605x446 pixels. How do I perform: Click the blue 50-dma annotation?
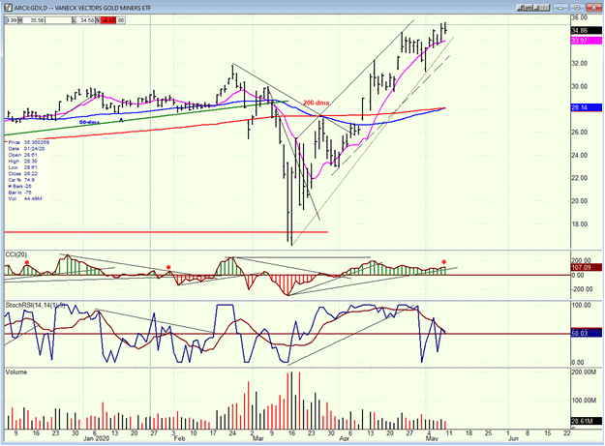click(89, 122)
